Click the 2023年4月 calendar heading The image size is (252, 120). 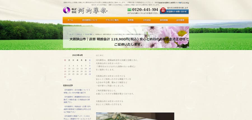pyautogui.click(x=77, y=55)
